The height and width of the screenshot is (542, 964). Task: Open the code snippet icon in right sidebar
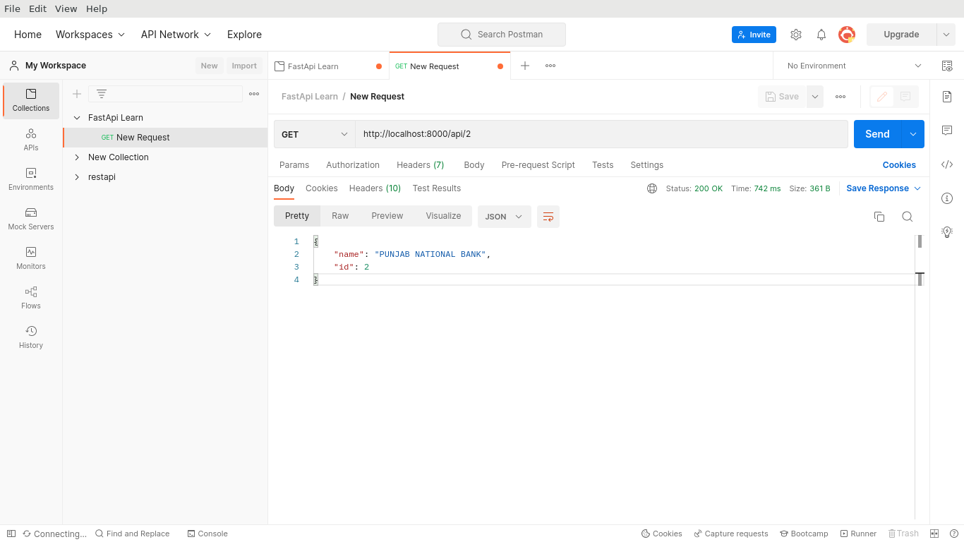(x=947, y=164)
